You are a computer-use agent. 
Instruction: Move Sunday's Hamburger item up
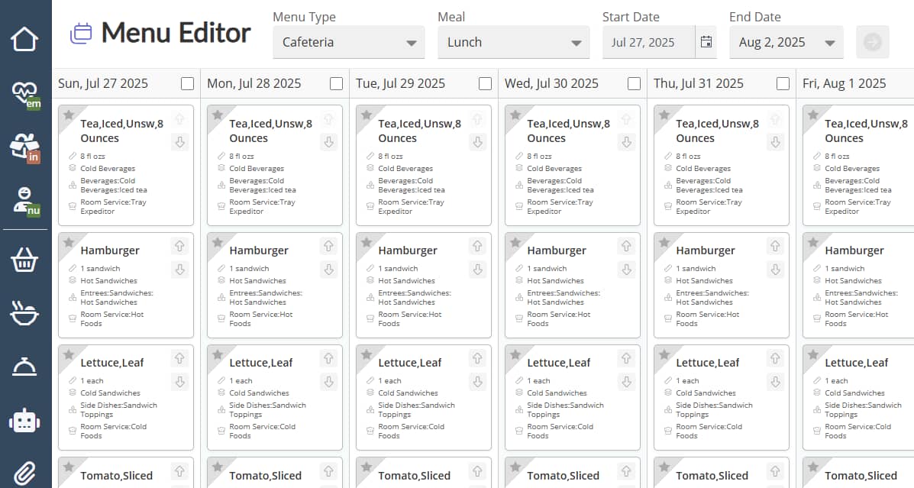coord(179,247)
